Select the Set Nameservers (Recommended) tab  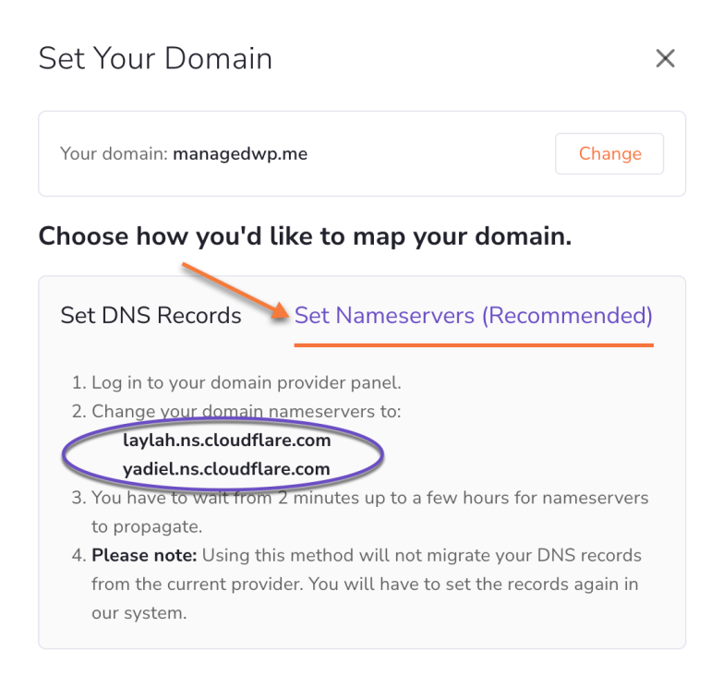point(473,316)
